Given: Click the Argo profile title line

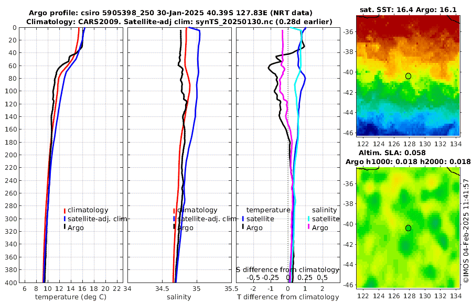Looking at the screenshot, I should [170, 13].
